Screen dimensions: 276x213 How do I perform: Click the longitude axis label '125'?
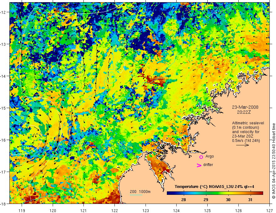point(208,210)
